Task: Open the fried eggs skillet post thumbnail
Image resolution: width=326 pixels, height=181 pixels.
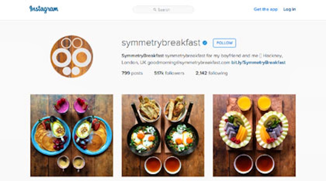Action: point(163,135)
